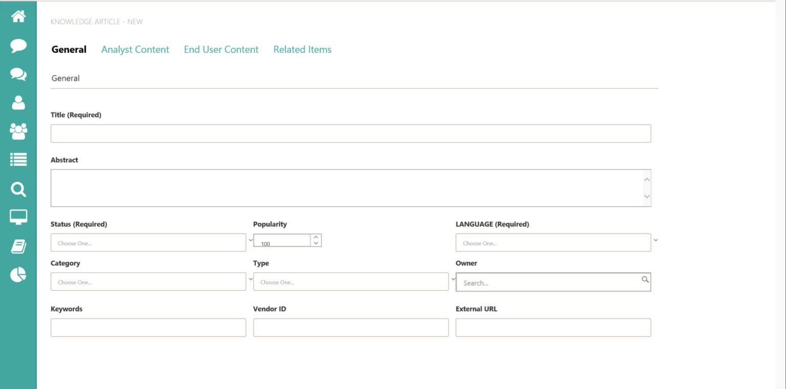Select the conversations icon in the sidebar
This screenshot has width=786, height=389.
(x=18, y=74)
